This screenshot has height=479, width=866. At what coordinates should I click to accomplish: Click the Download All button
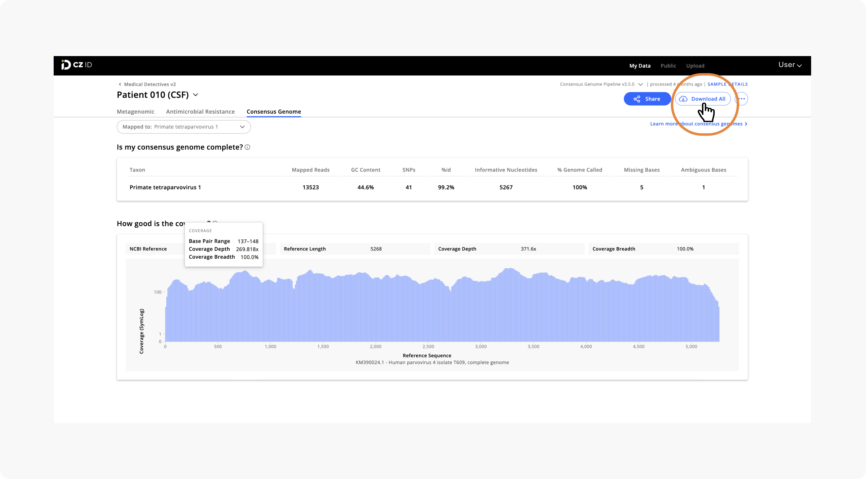[x=702, y=99]
